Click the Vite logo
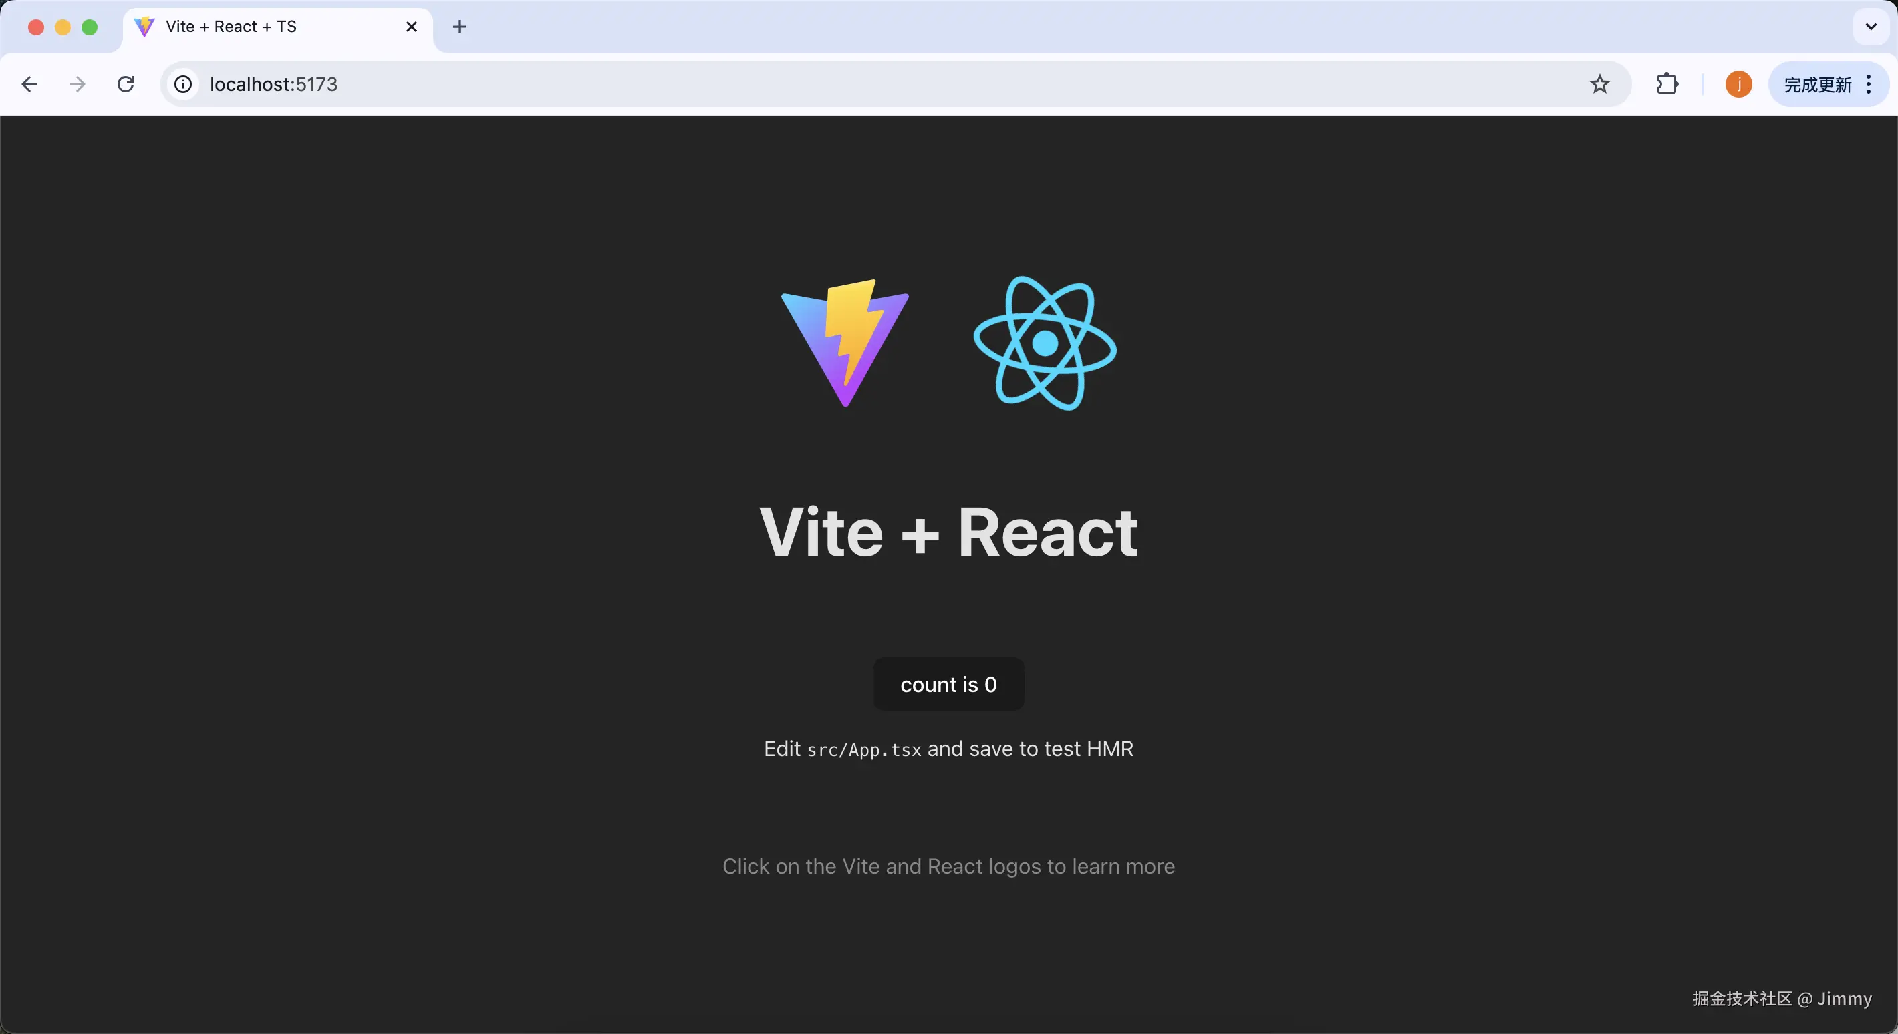The image size is (1898, 1034). [845, 343]
